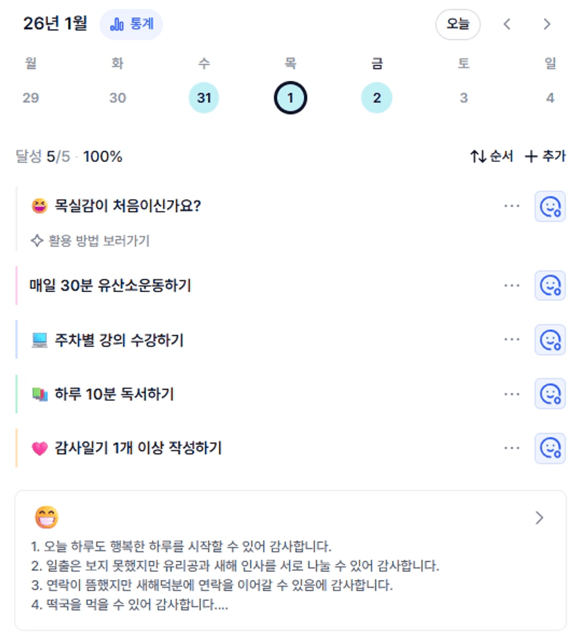Open three-dot menu for 감사일기 1개 이상 작성하기
Screen dimensions: 573x634
pos(512,448)
